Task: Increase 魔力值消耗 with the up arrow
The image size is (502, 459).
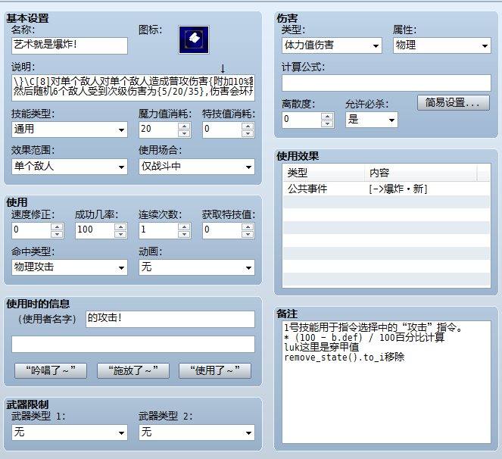Action: tap(184, 126)
